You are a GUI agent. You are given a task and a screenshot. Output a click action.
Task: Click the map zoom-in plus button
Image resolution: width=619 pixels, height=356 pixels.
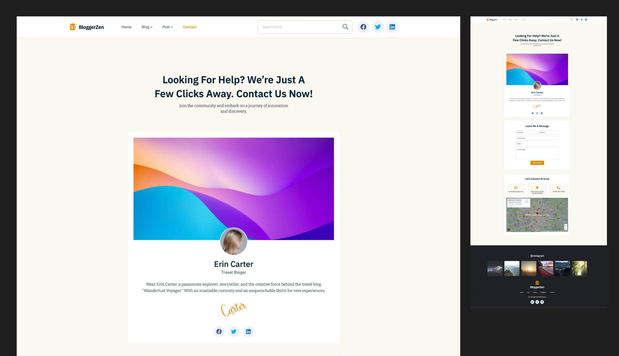pyautogui.click(x=565, y=225)
